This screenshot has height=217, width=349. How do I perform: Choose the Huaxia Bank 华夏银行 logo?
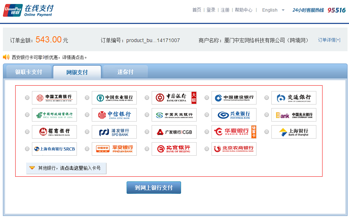(x=234, y=132)
